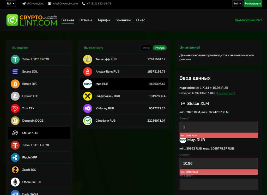Click the Вы получаете column heading
This screenshot has height=195, width=267.
pyautogui.click(x=94, y=48)
